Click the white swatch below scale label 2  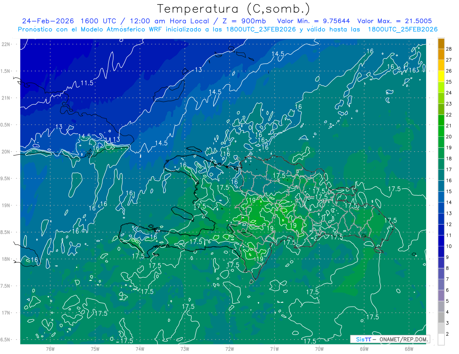(441, 339)
